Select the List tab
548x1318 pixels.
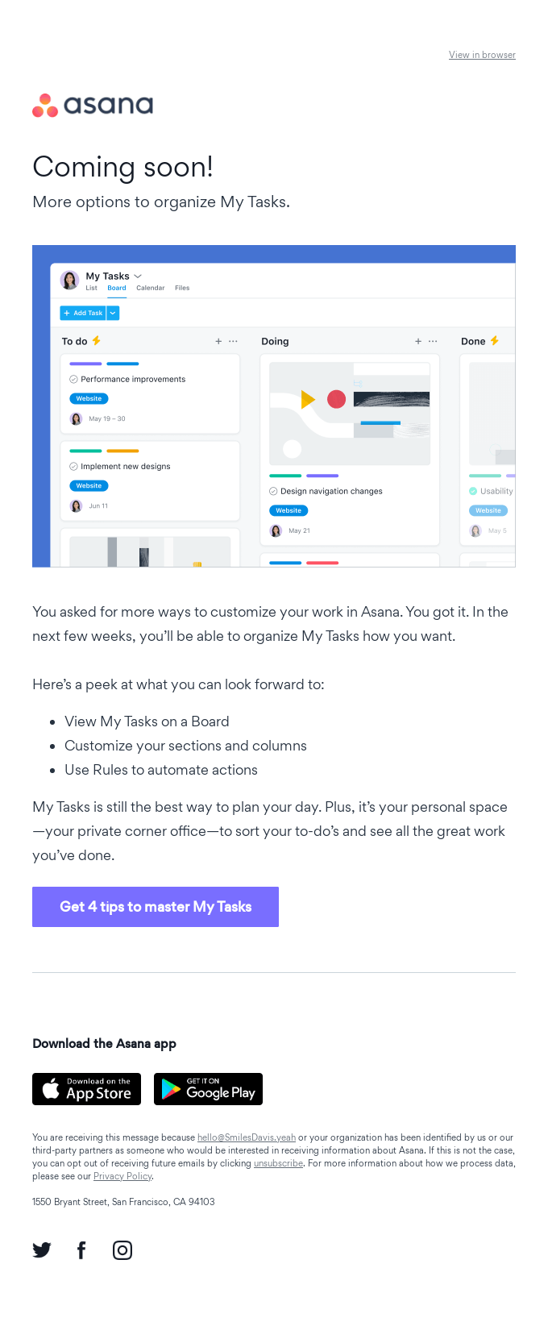tap(91, 288)
